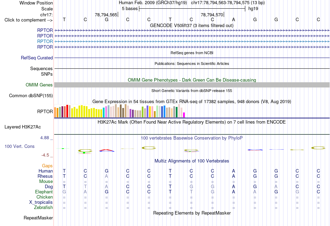
Task: Open GENCODE V50lift37 track title
Action: (x=192, y=25)
